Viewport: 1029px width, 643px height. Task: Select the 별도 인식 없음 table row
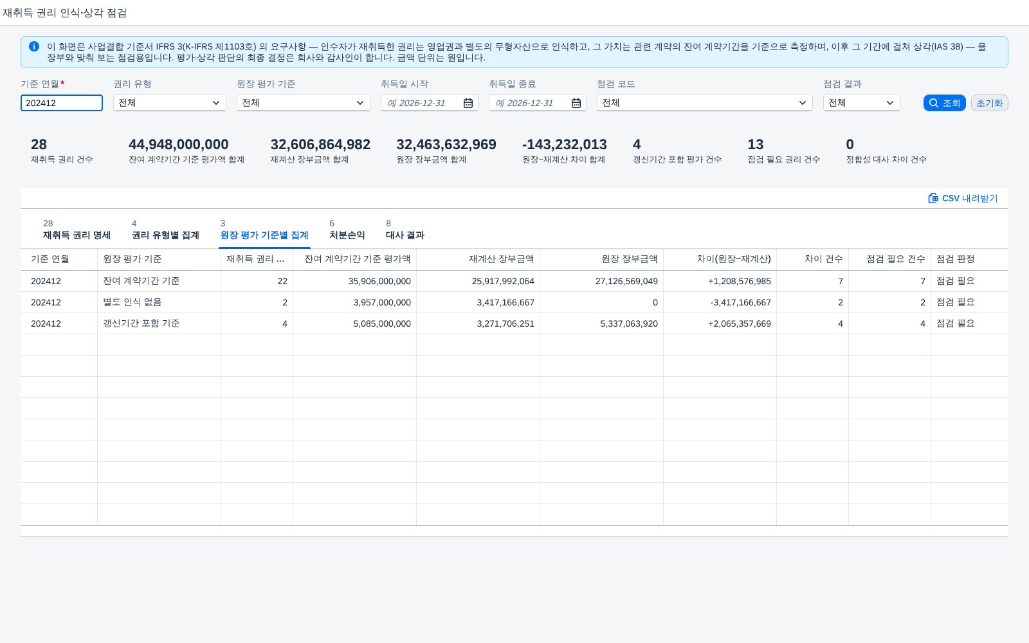[514, 302]
